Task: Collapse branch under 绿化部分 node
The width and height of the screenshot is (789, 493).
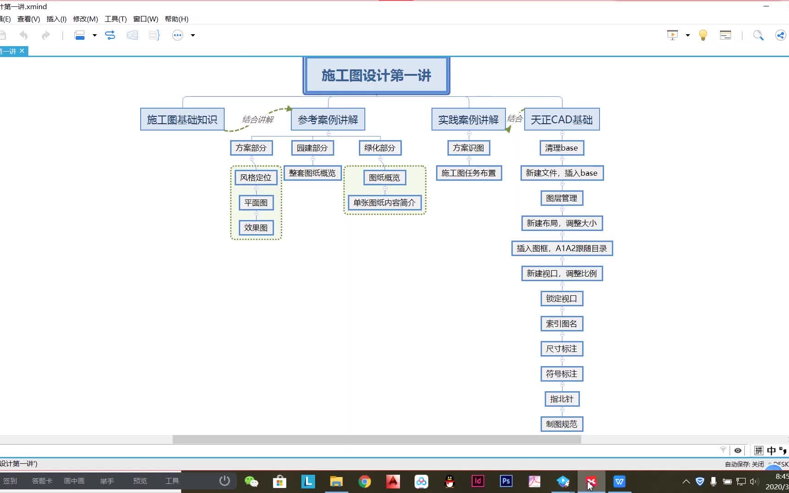Action: [x=380, y=158]
